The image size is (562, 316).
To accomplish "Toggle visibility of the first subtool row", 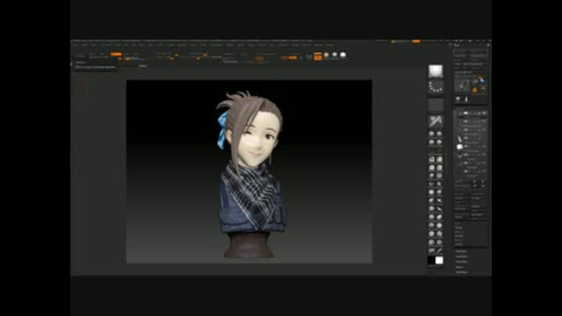I will tap(484, 113).
